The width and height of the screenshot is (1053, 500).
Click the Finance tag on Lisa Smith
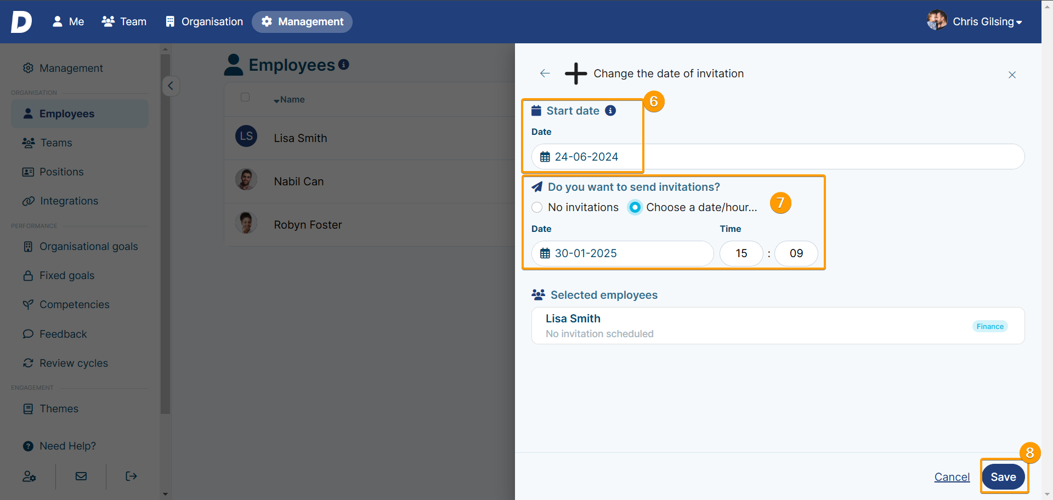click(x=990, y=326)
